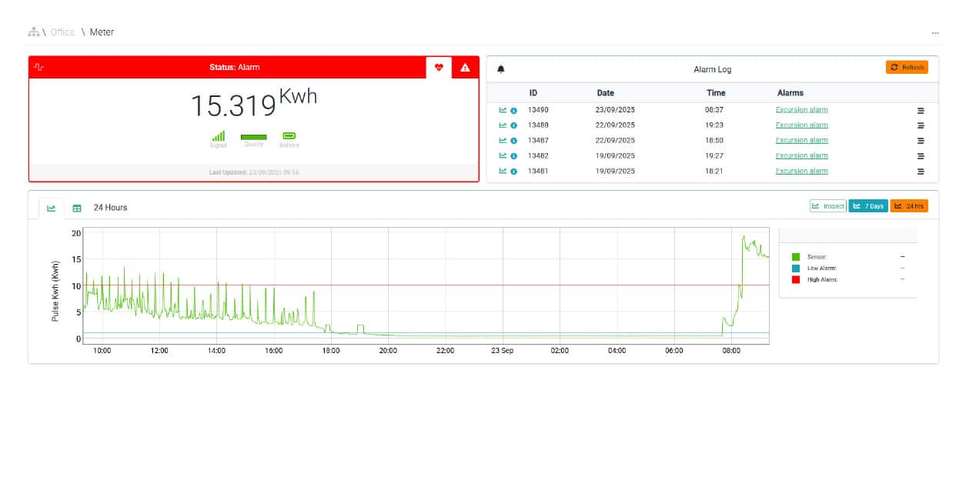Image resolution: width=966 pixels, height=477 pixels.
Task: Open the breadcrumb network icon at top left
Action: tap(34, 32)
